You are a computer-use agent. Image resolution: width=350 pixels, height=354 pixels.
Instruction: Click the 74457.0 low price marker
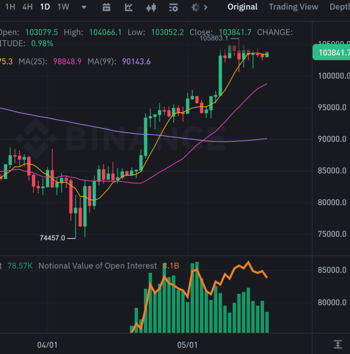(52, 238)
